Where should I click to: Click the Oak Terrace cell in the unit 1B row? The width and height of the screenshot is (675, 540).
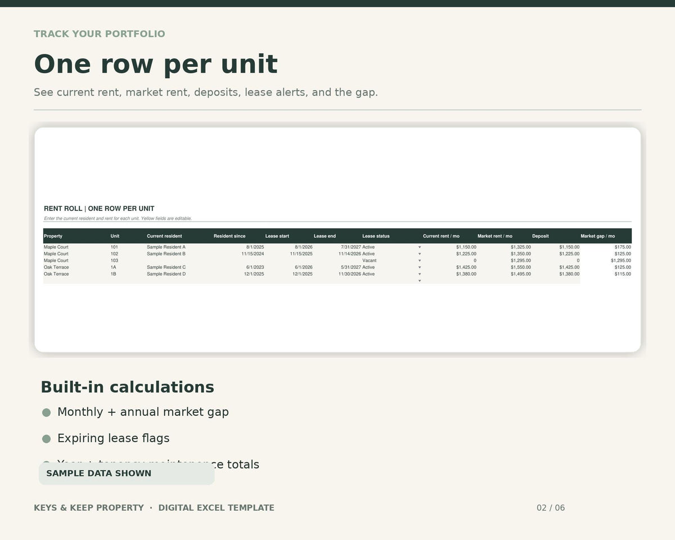click(56, 274)
